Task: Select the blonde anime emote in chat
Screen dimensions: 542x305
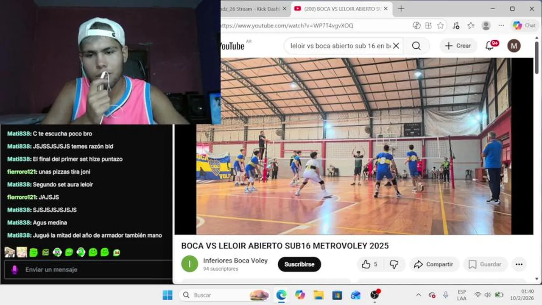Action: pyautogui.click(x=22, y=252)
